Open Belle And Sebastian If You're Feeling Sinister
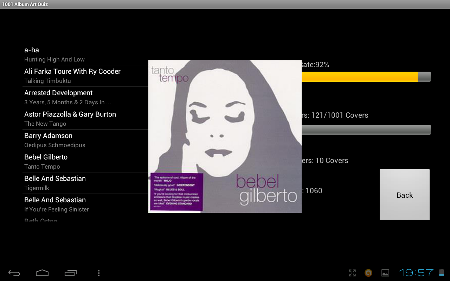Screen dimensions: 450x281 tap(85, 204)
